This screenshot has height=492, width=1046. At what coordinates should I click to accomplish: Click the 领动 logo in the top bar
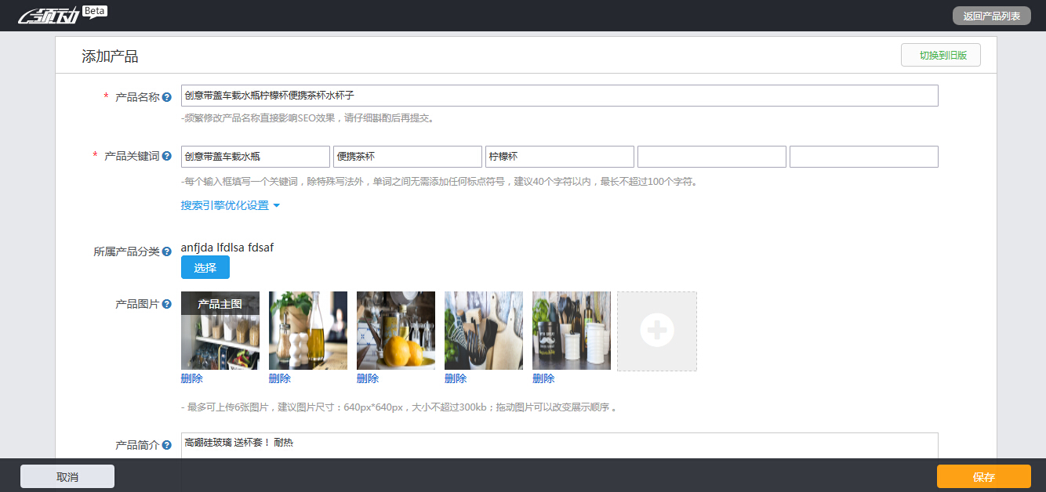click(x=47, y=14)
